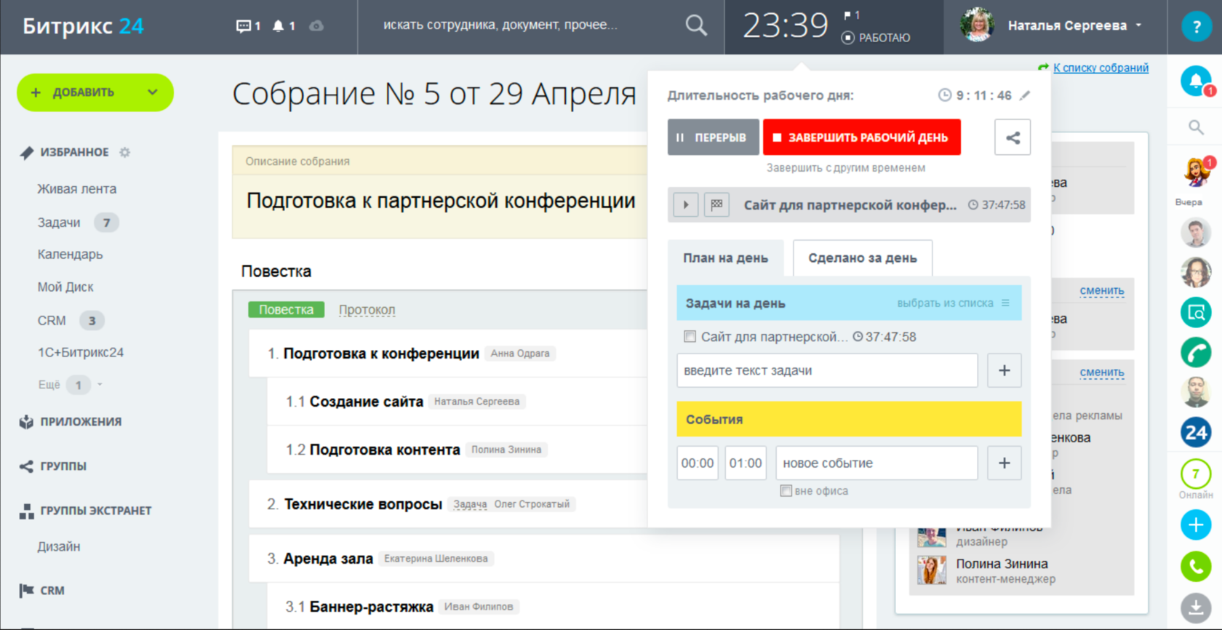Open 1С+Битрикс24 in the sidebar

click(81, 353)
